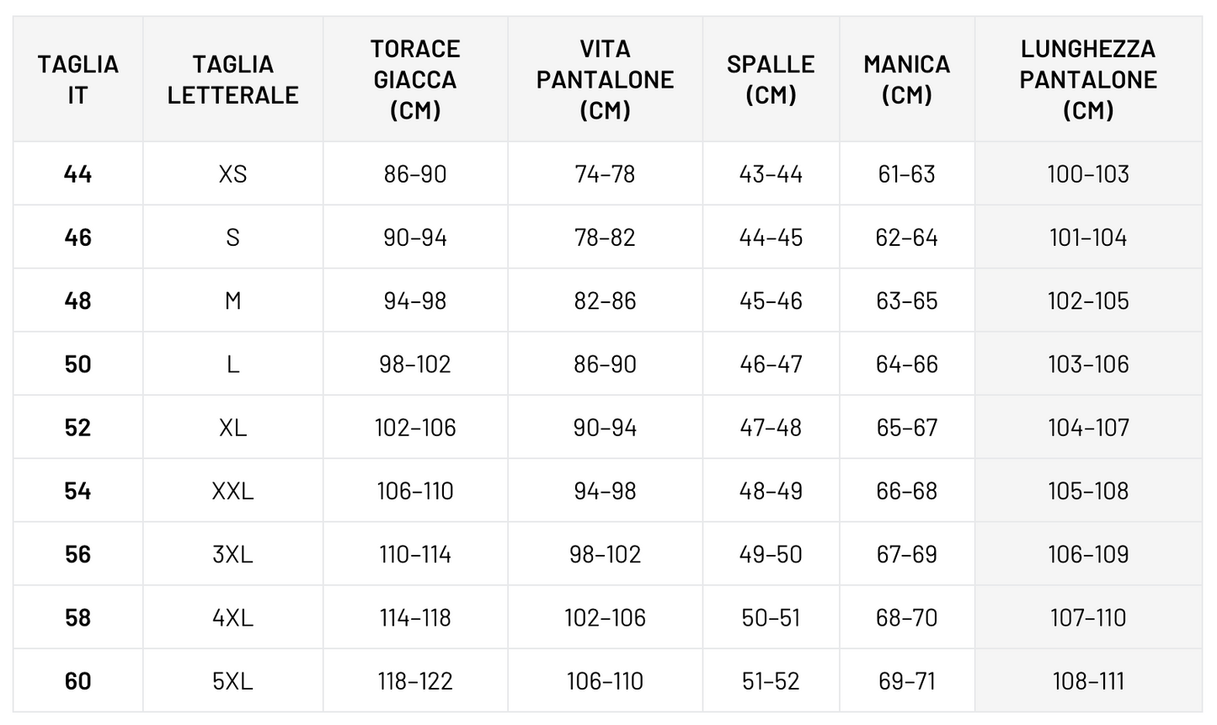Click the 45–46 shoulder measurement cell

(x=771, y=301)
